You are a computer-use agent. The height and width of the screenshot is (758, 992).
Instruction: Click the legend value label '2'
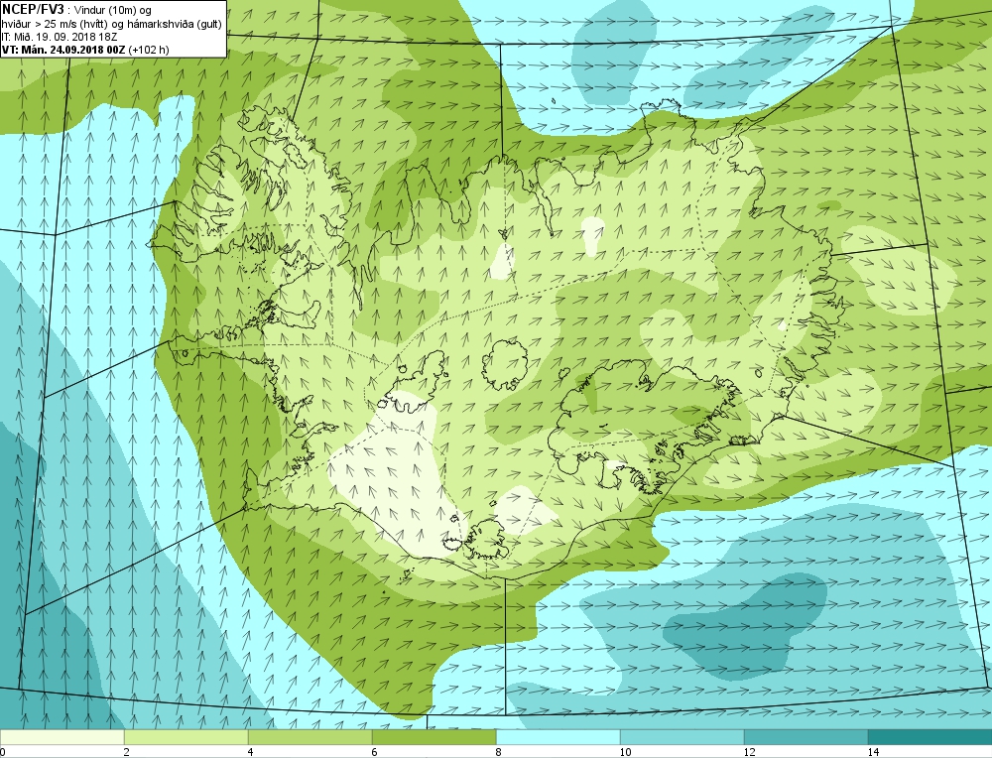(127, 752)
